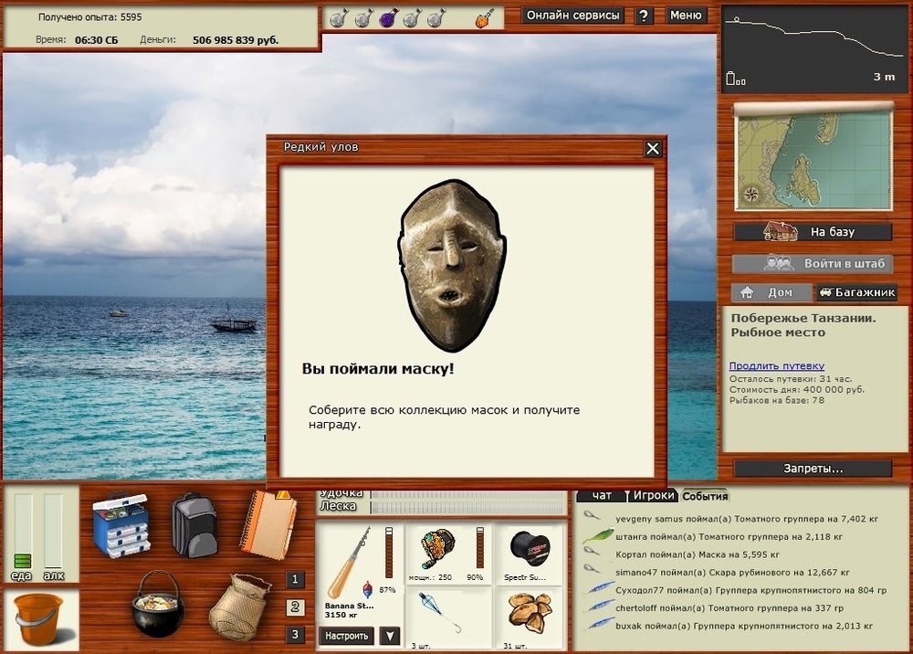Click the yevgeny samus catch event
913x654 pixels.
click(747, 519)
